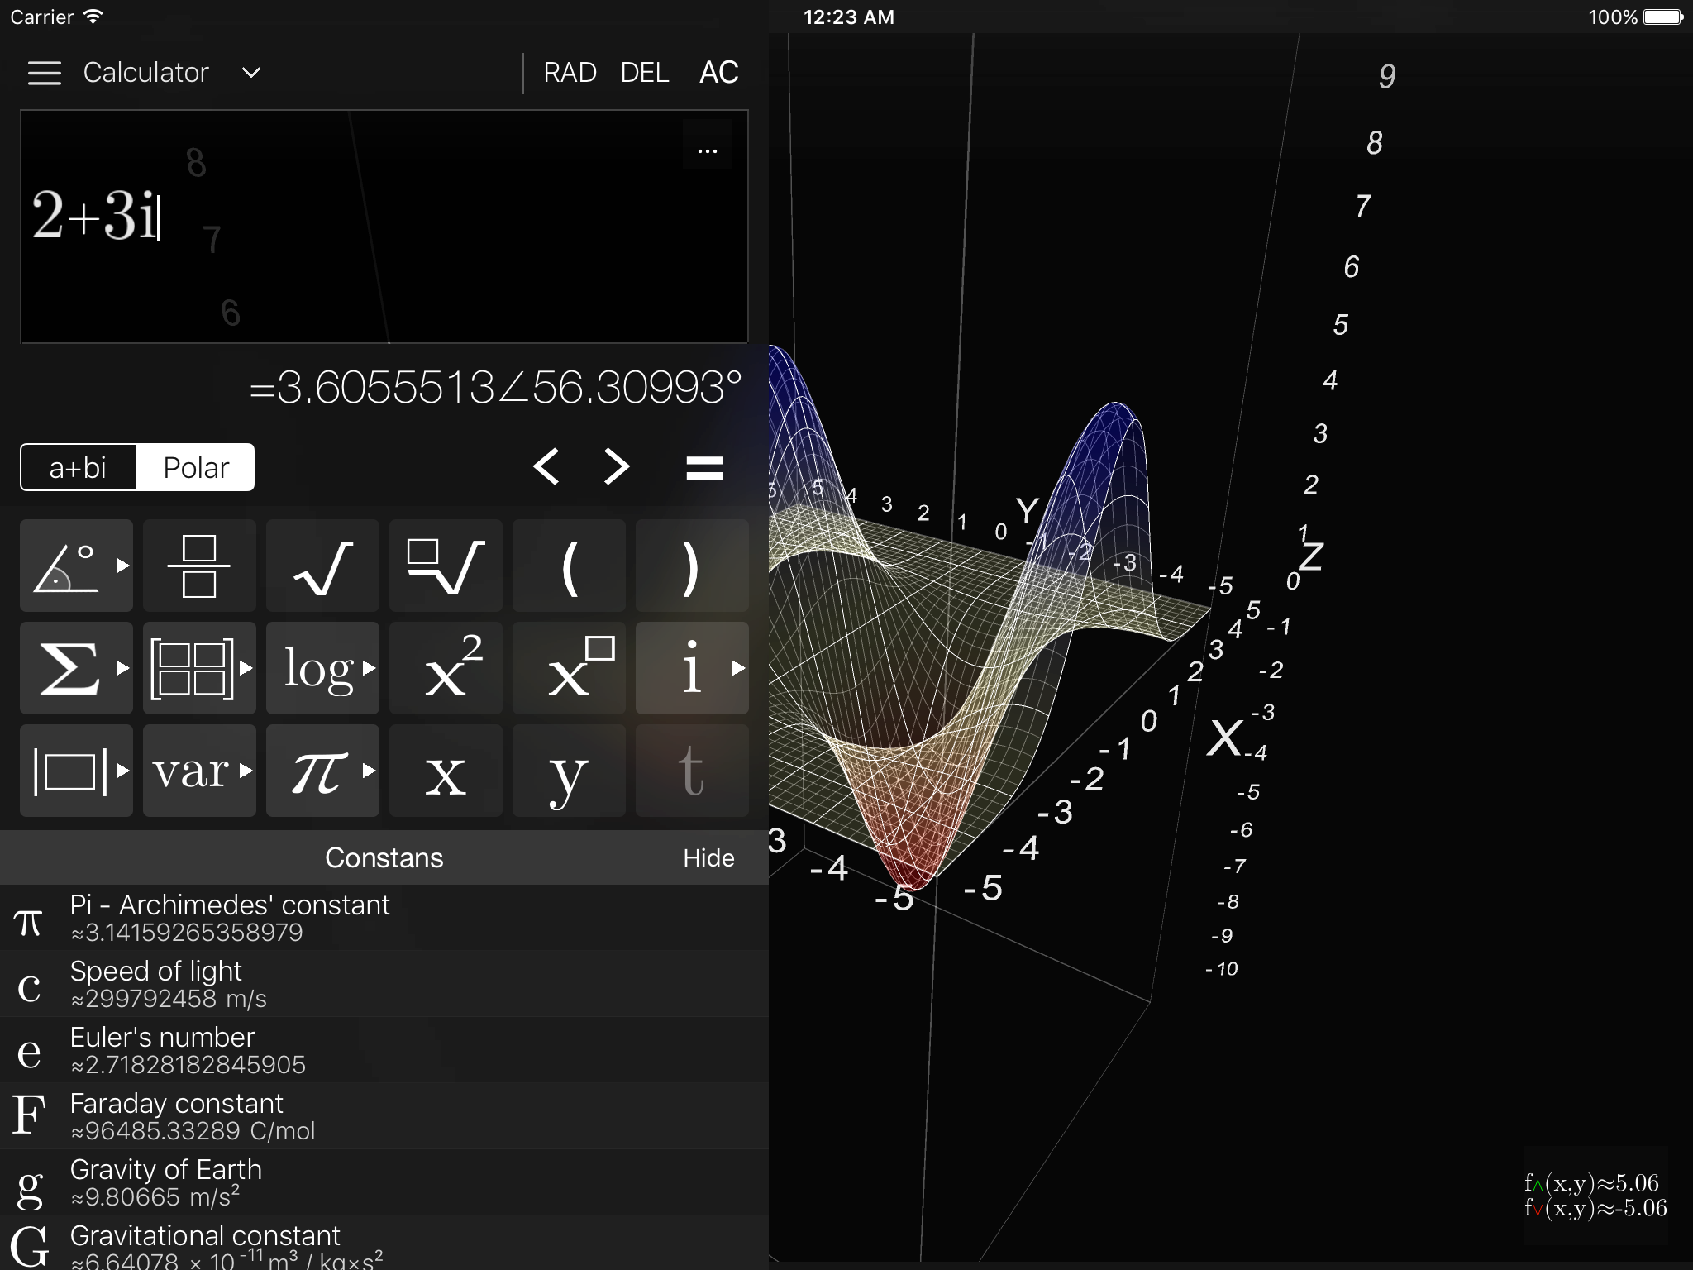Clear all with AC button

click(x=718, y=73)
